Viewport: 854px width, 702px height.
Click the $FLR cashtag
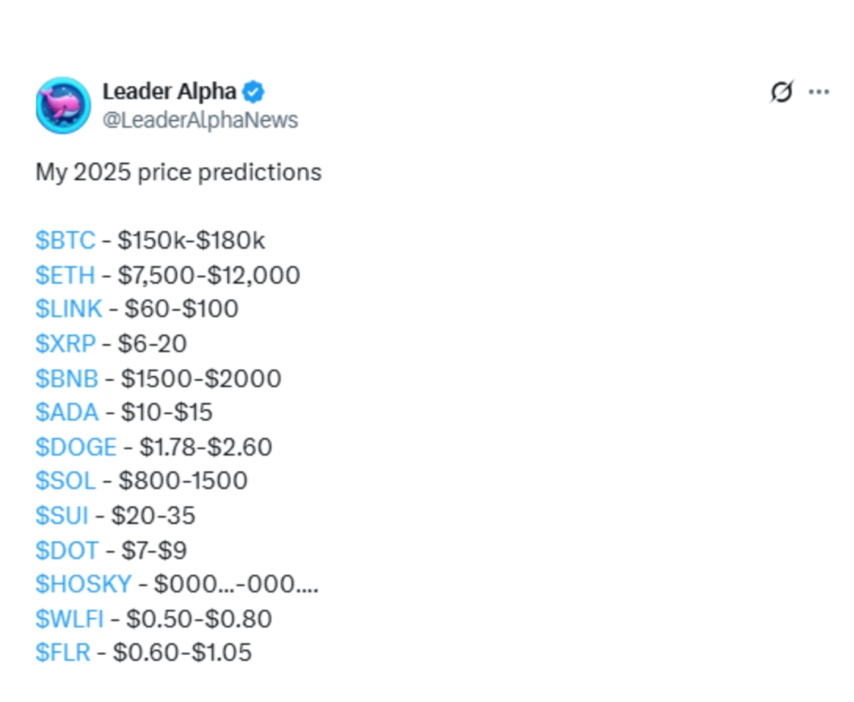63,653
